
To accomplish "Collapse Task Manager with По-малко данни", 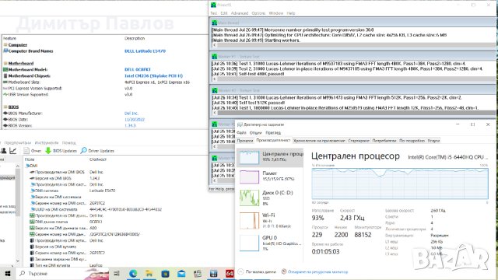I will click(257, 271).
